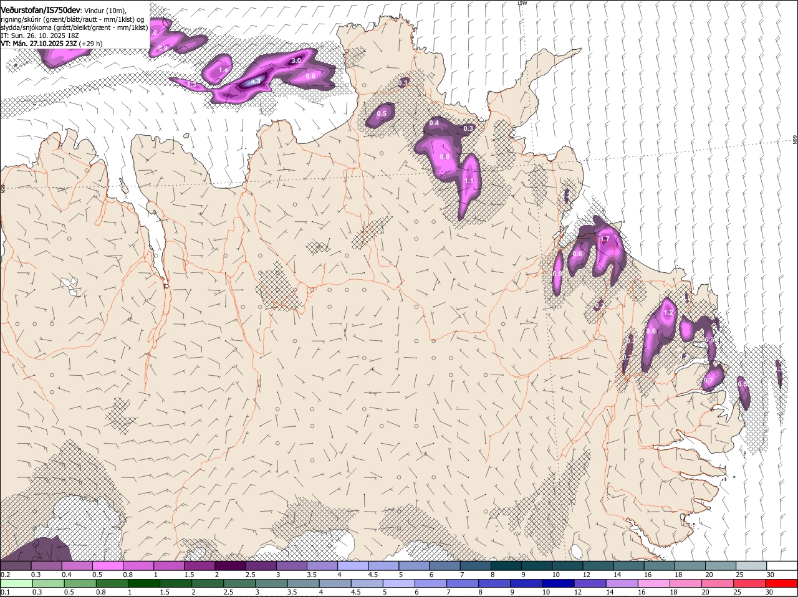This screenshot has width=798, height=597.
Task: Pick rain scale swatch between 0.5 and 0.8
Action: (x=79, y=584)
